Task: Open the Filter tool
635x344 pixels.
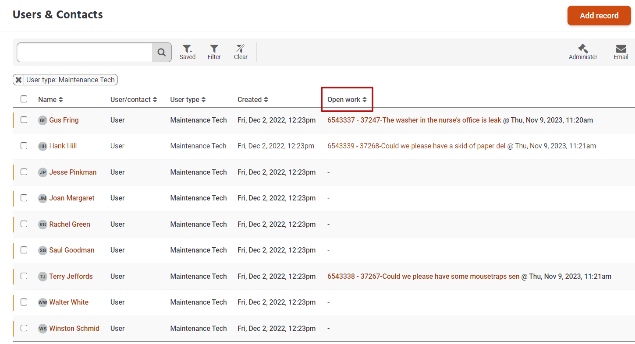Action: click(x=214, y=52)
